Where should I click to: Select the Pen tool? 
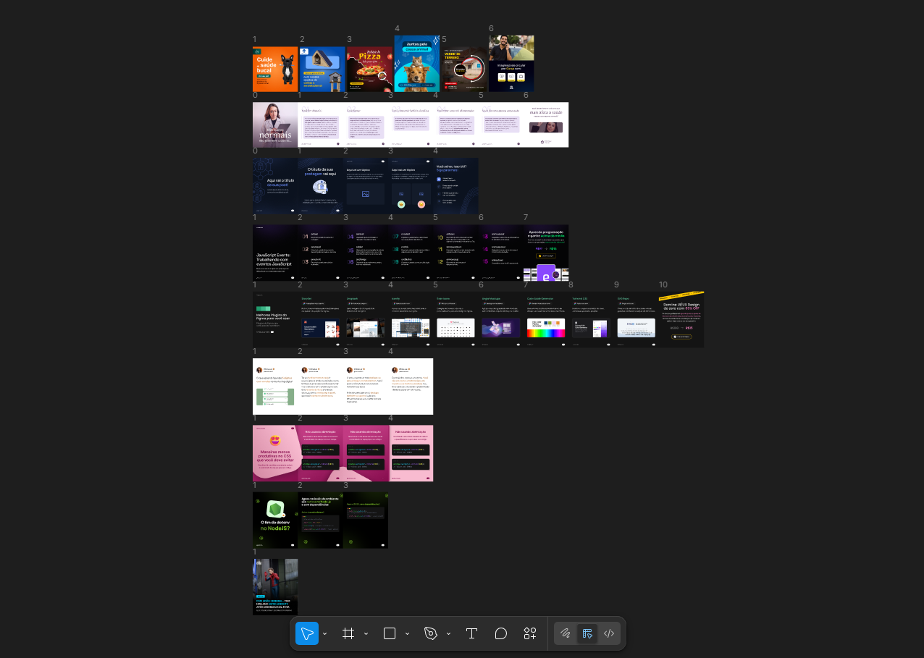(431, 633)
